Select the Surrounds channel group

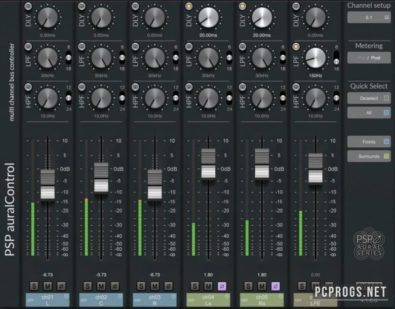point(369,156)
